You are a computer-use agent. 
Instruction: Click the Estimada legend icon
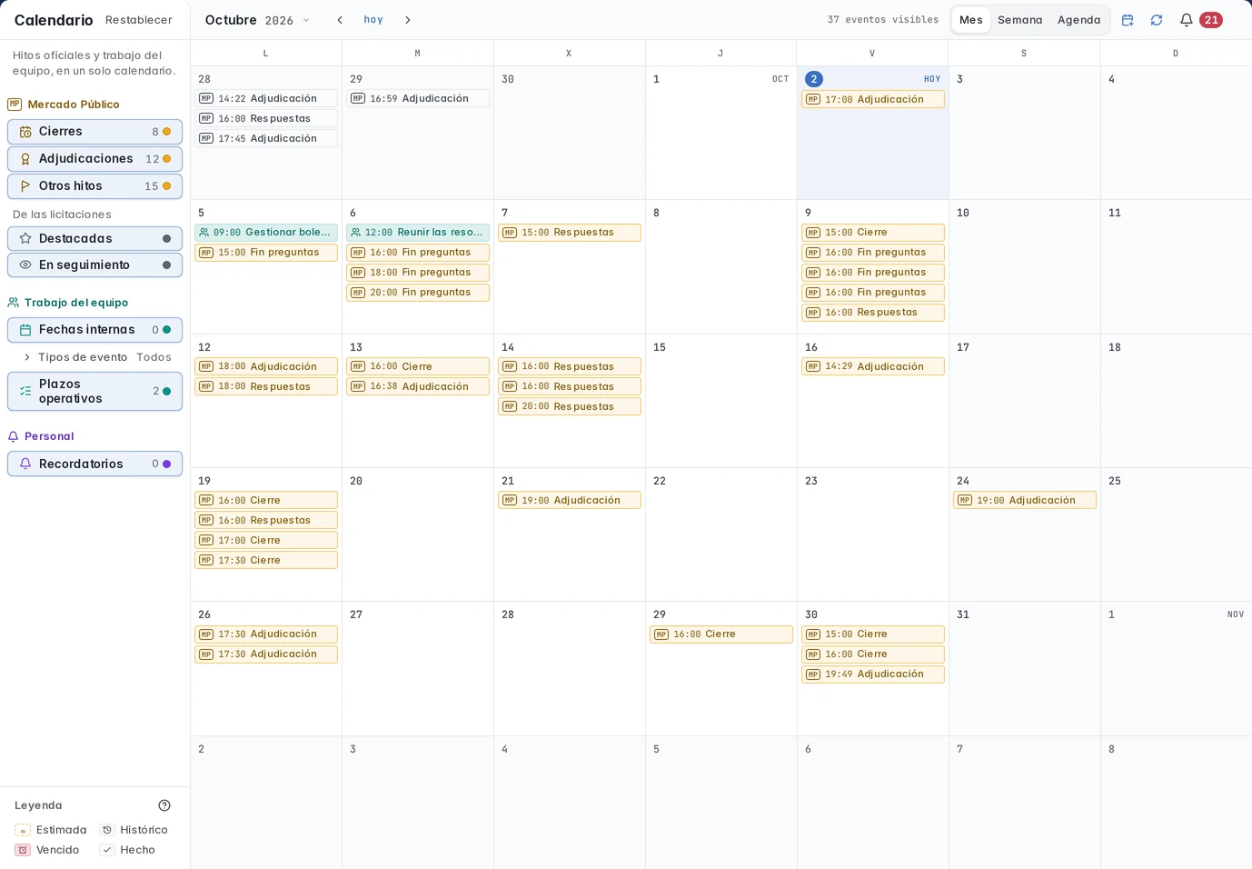point(23,830)
